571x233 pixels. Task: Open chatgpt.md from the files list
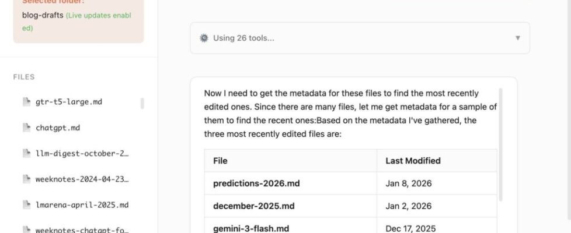[x=57, y=127]
